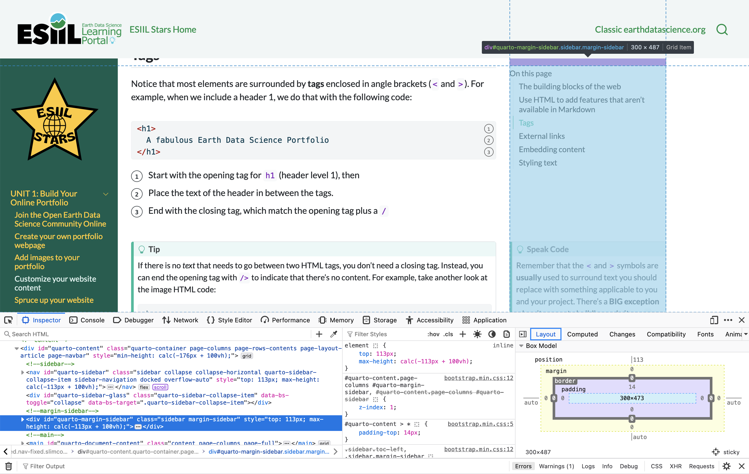Close the developer tools panel

[x=741, y=320]
